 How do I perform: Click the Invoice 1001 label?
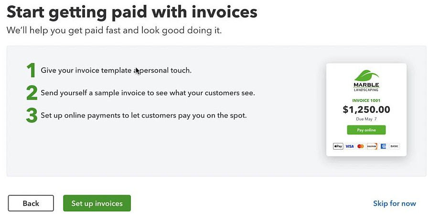coord(366,100)
